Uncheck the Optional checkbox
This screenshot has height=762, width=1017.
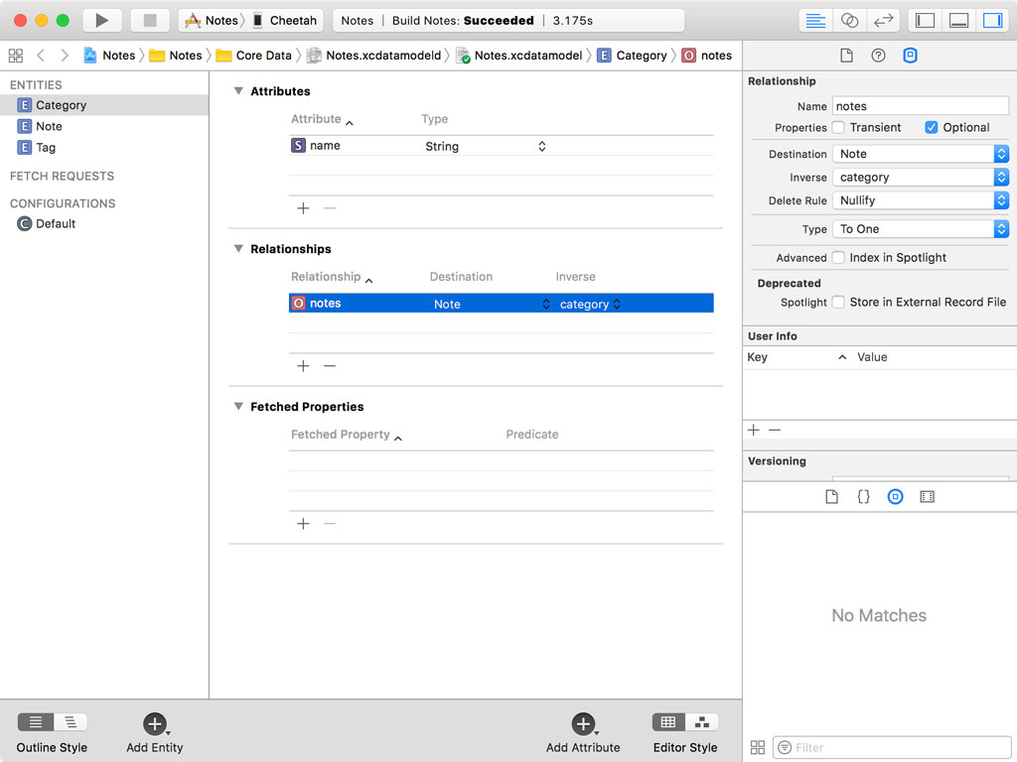coord(932,127)
